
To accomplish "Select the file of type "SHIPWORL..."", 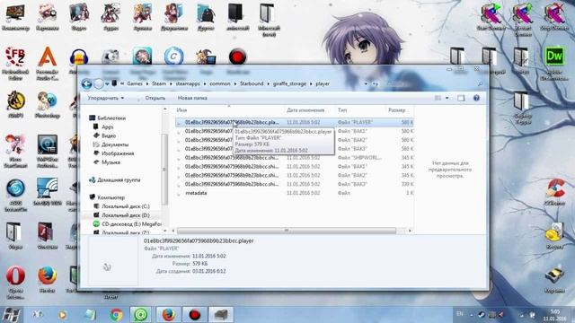I will 295,158.
